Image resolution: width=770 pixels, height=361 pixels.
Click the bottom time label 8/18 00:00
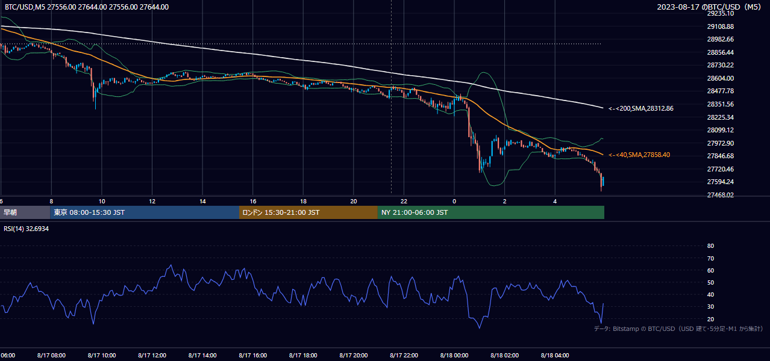coord(454,356)
